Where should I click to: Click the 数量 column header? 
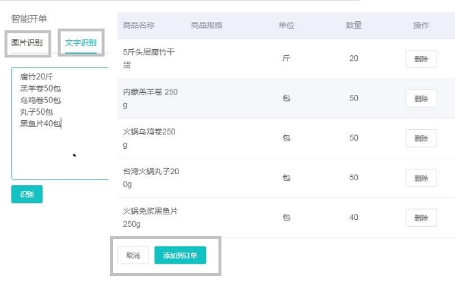pyautogui.click(x=354, y=25)
